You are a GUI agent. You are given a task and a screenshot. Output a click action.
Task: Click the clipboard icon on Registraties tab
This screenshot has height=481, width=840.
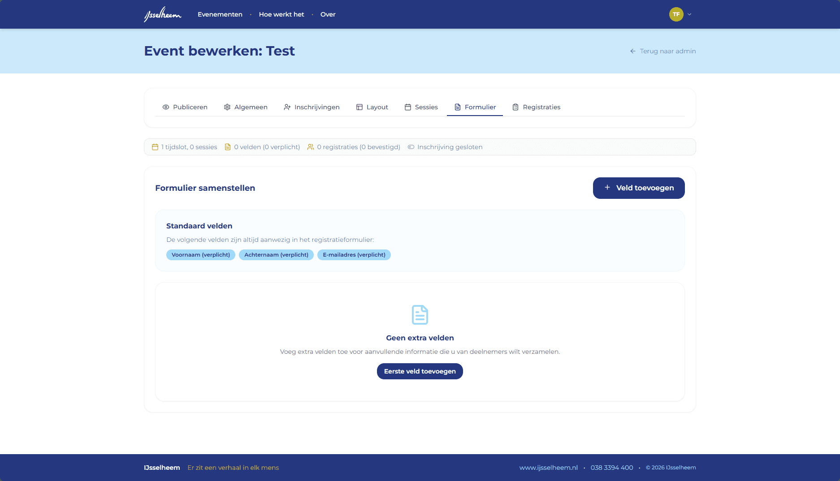[x=515, y=107]
